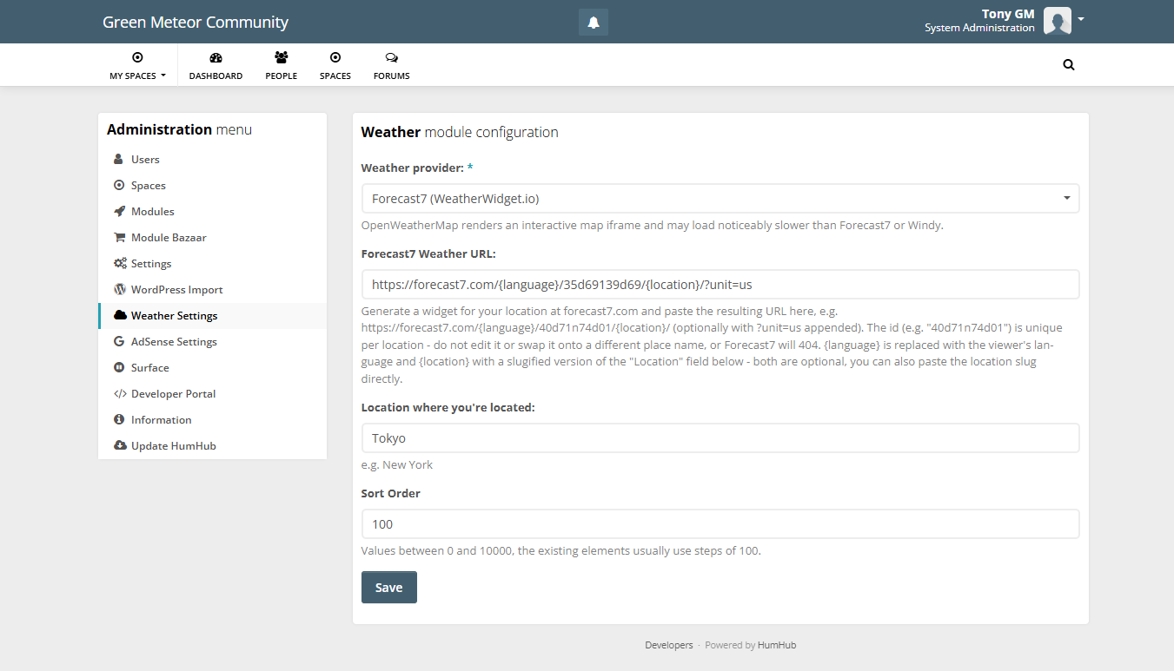Click the Weather Settings cloud icon

pos(120,315)
